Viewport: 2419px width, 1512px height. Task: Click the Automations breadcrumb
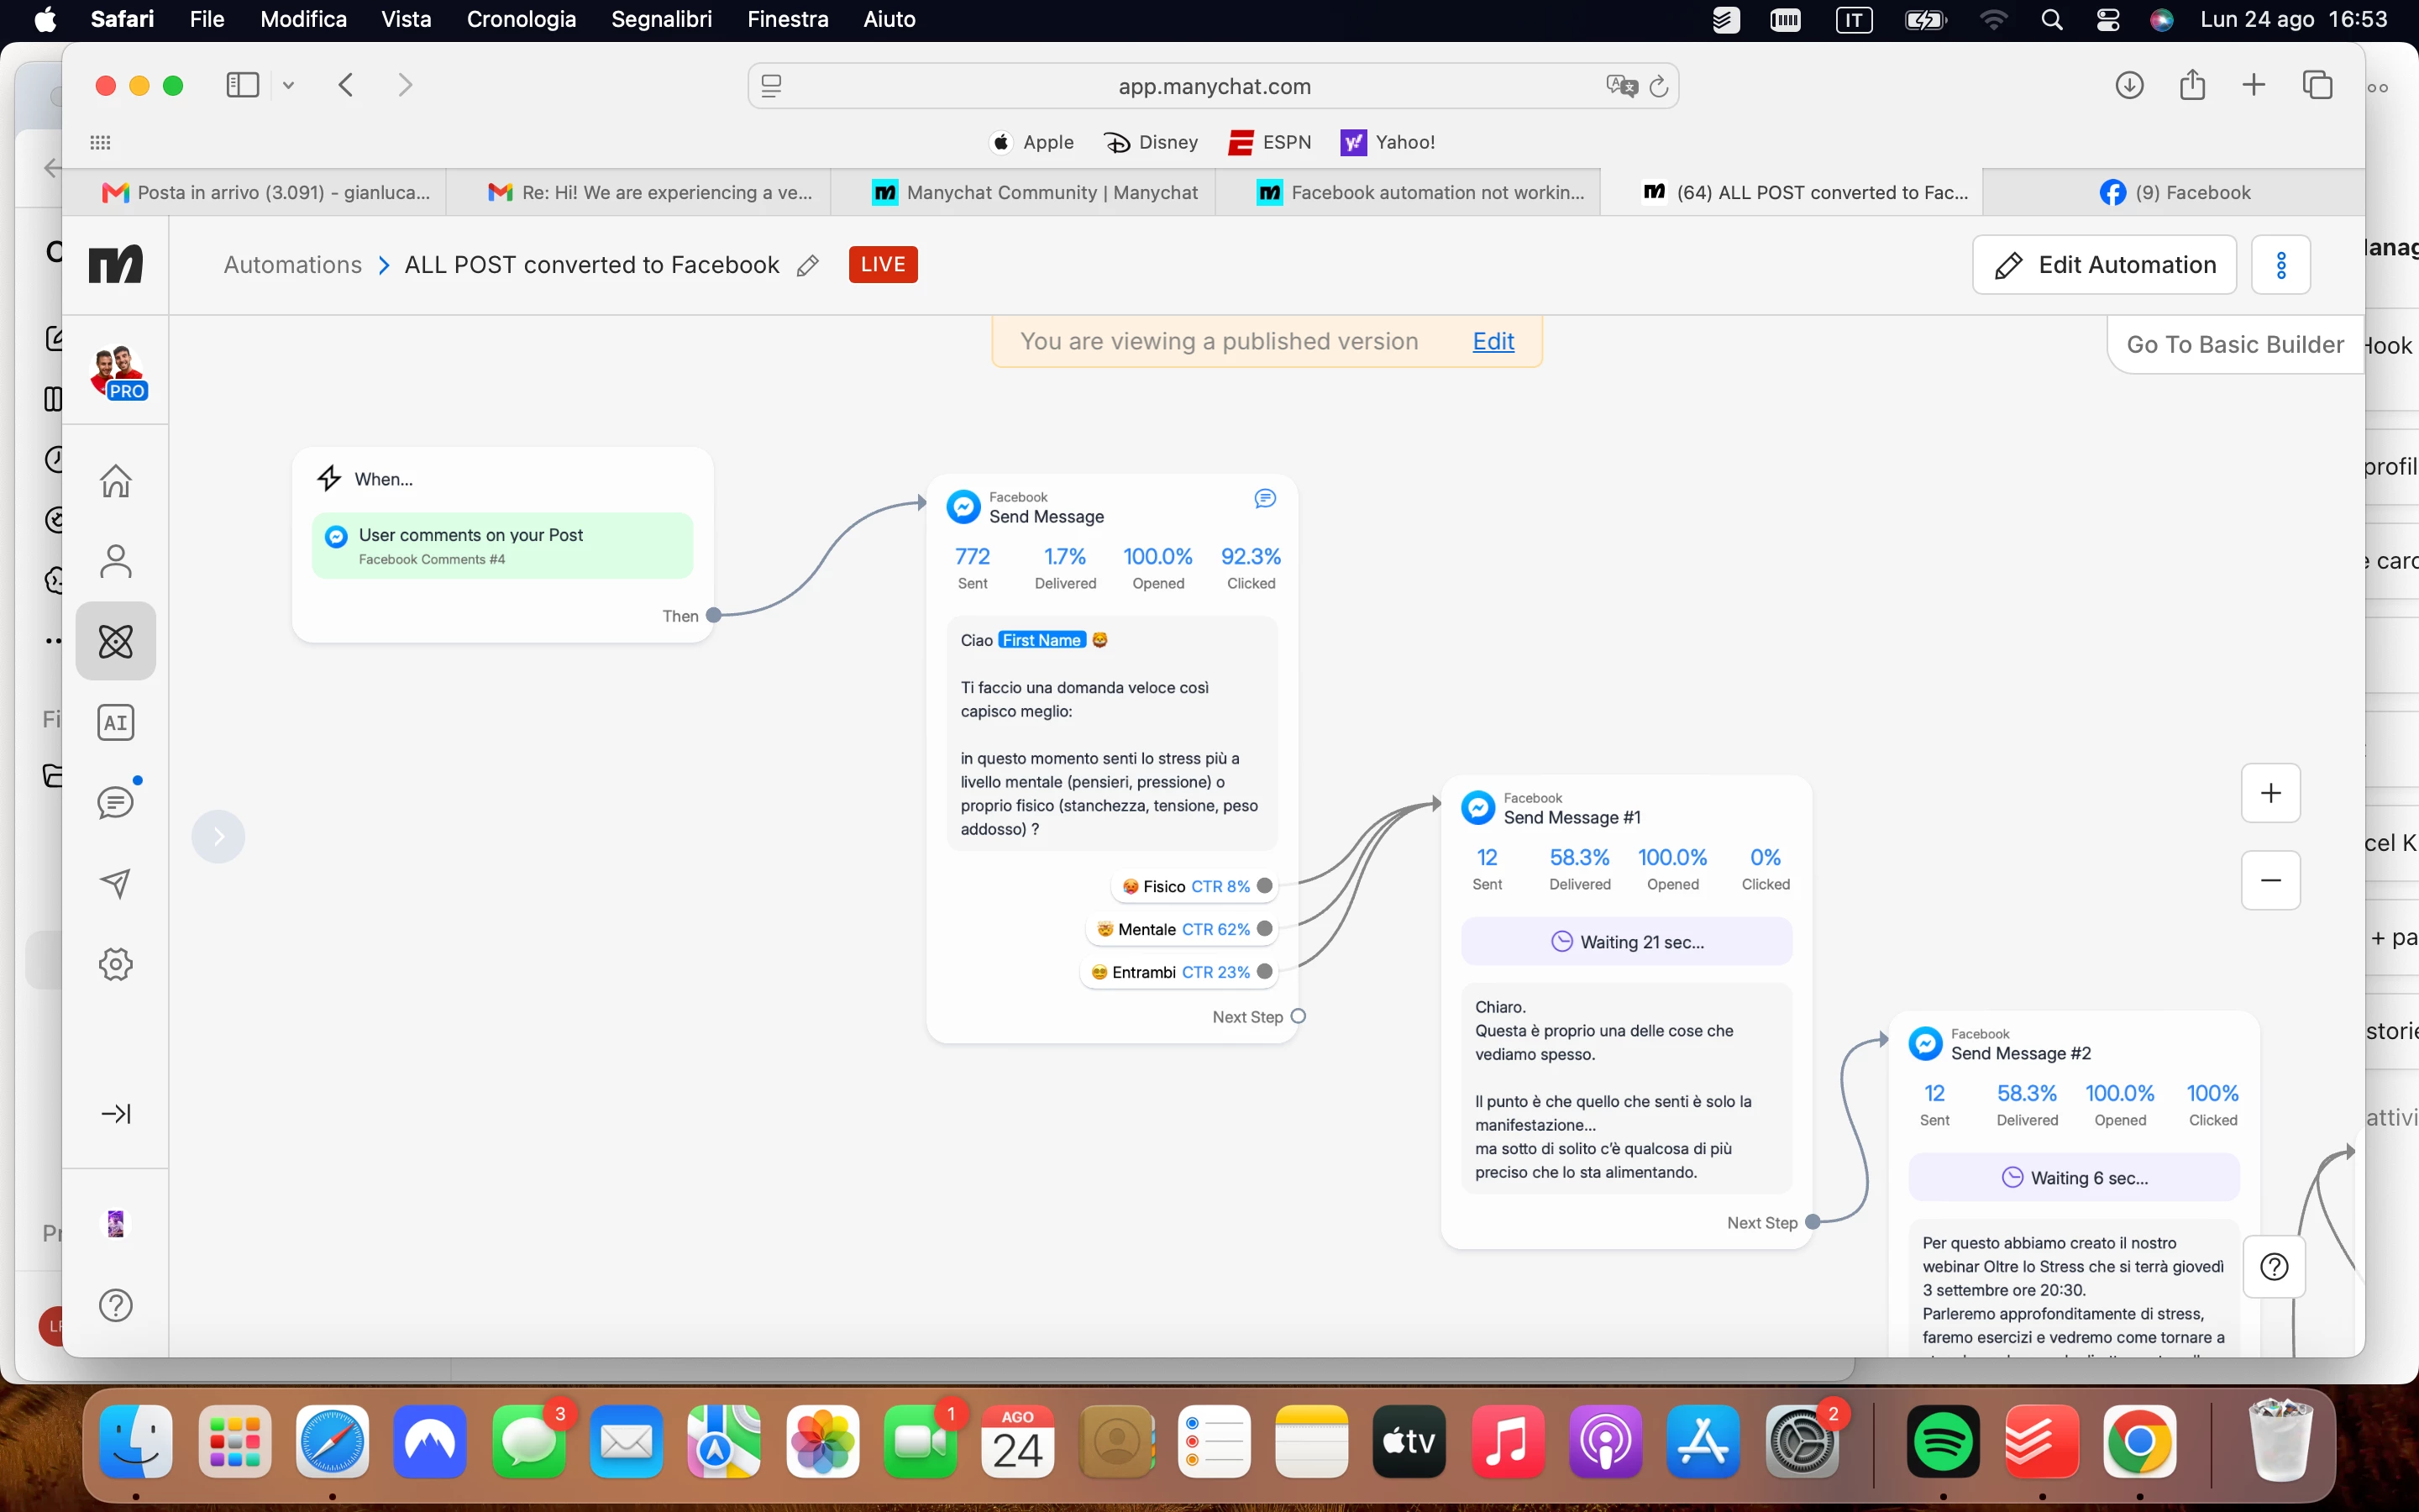pyautogui.click(x=293, y=265)
